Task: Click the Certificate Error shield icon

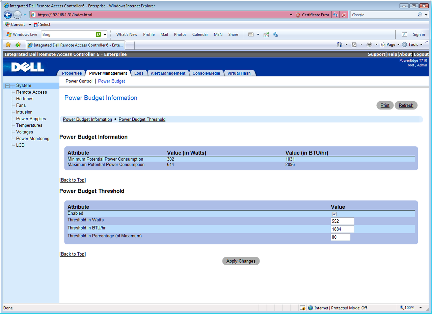Action: coord(298,15)
